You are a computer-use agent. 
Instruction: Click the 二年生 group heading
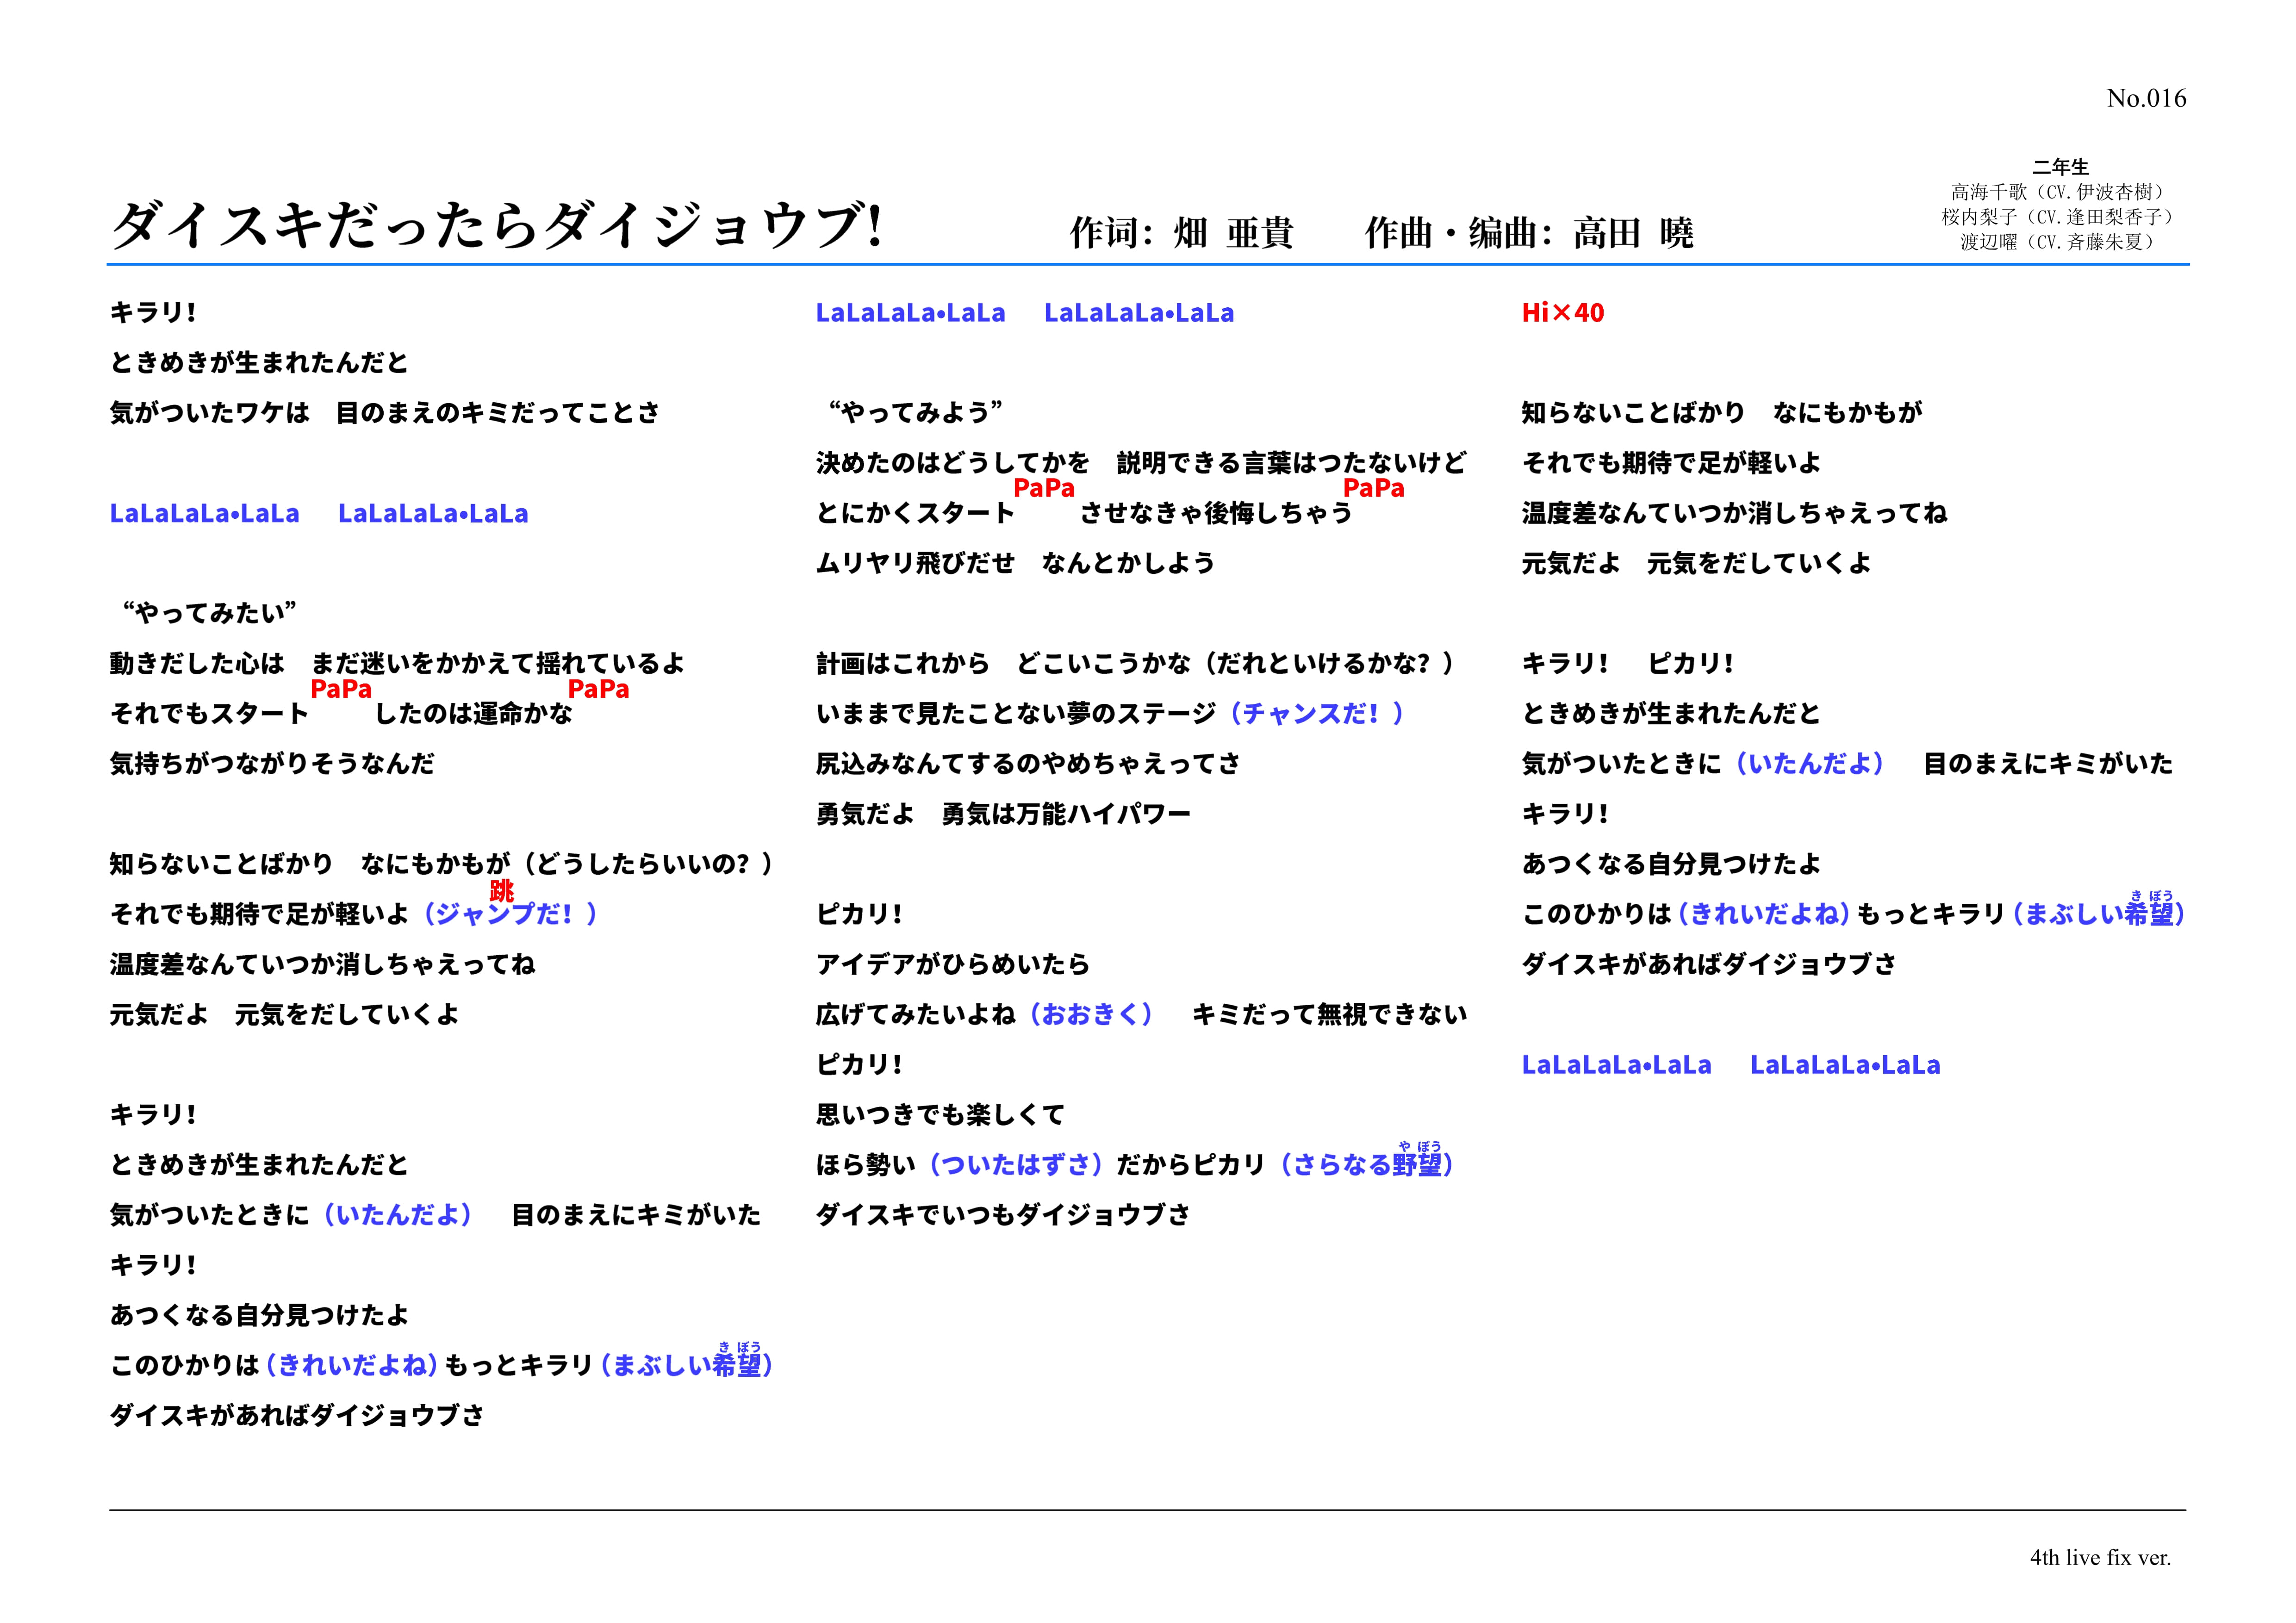point(2060,166)
